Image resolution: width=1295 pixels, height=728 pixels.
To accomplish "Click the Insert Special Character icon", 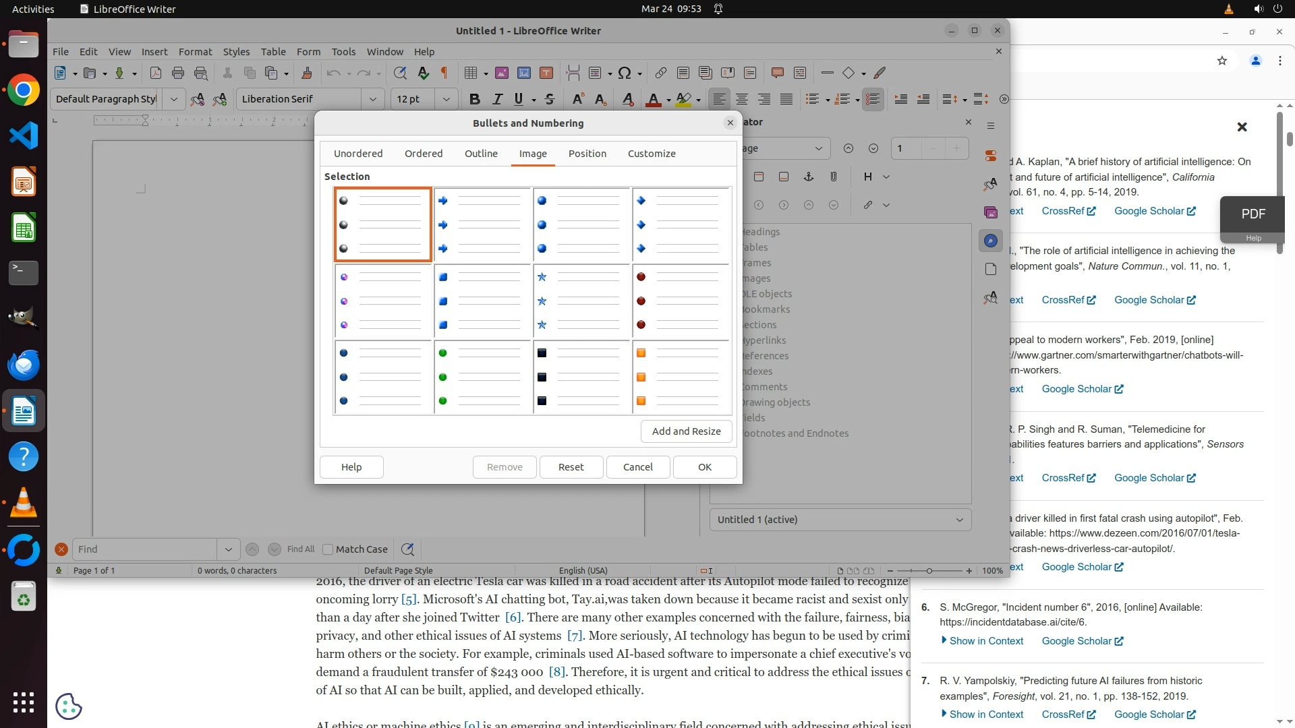I will point(625,73).
